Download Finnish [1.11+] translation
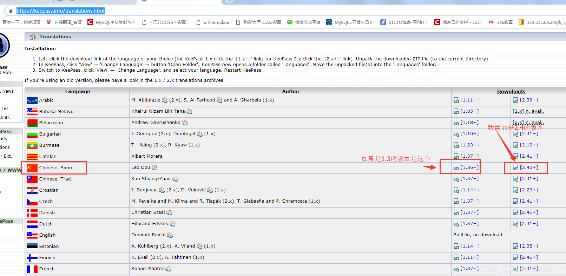 tap(469, 257)
